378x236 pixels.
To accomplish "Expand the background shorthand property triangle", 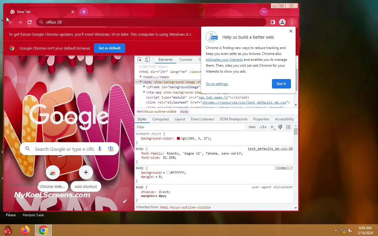I will click(164, 173).
